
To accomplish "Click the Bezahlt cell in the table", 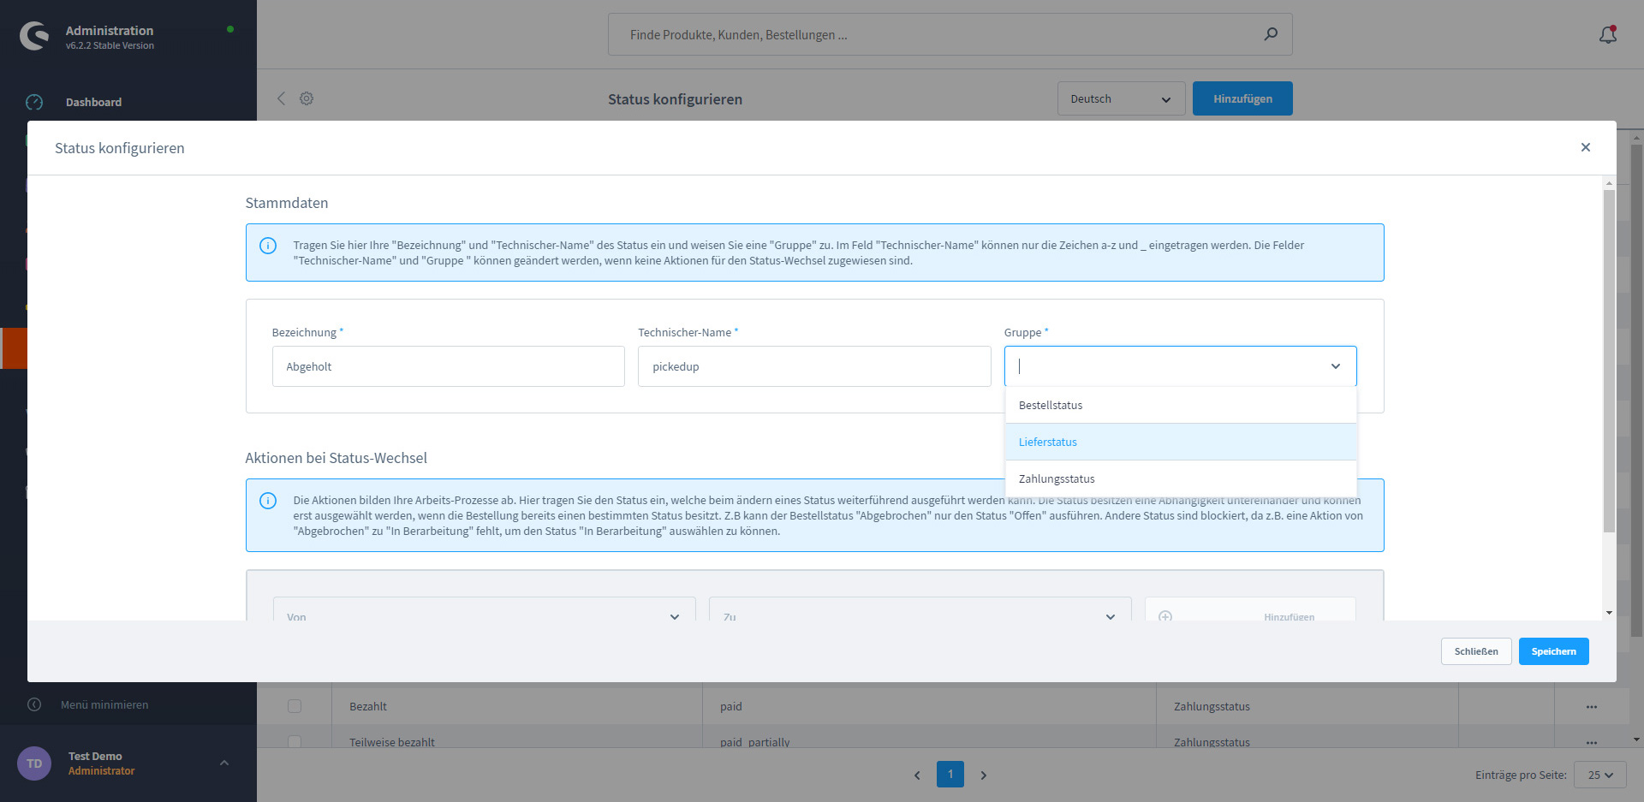I will (517, 706).
